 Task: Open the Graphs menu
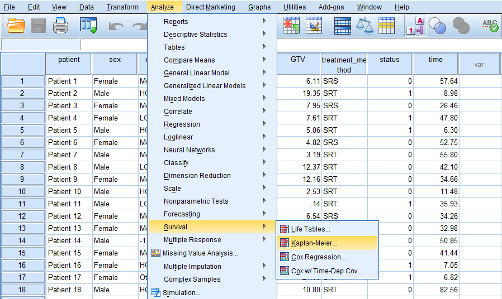pyautogui.click(x=259, y=7)
